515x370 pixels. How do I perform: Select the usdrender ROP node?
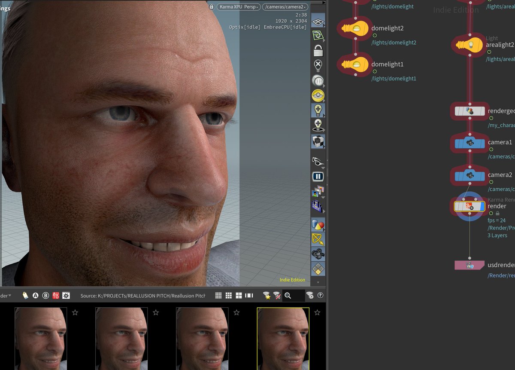tap(470, 265)
